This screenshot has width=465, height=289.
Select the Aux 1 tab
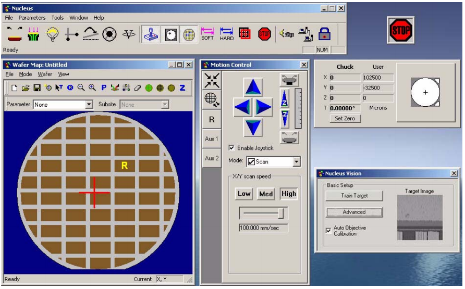(x=212, y=139)
